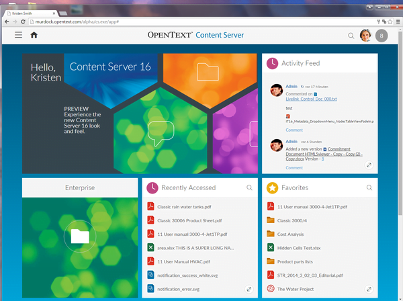Click the Favorites title
The height and width of the screenshot is (301, 403).
point(295,187)
